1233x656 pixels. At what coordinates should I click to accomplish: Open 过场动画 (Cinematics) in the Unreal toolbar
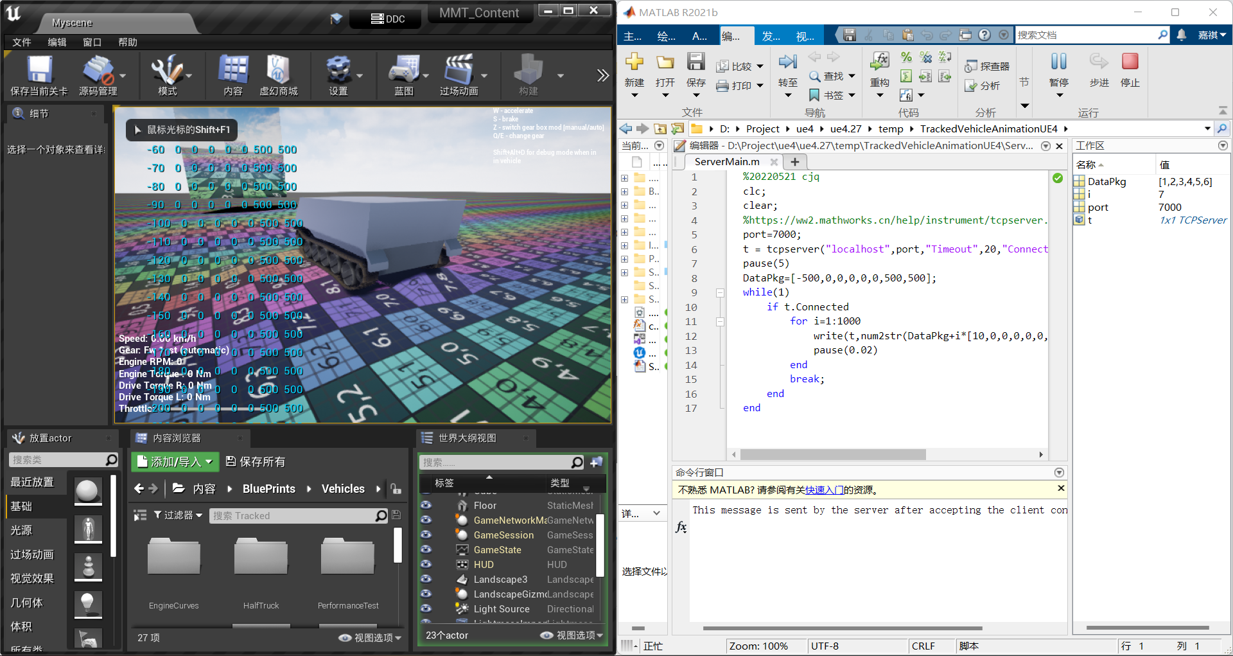[460, 74]
